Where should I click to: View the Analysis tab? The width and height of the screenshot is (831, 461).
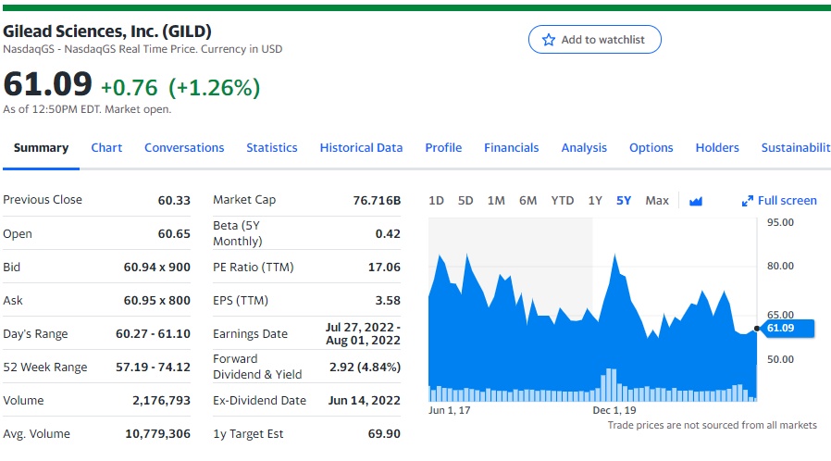pyautogui.click(x=584, y=148)
